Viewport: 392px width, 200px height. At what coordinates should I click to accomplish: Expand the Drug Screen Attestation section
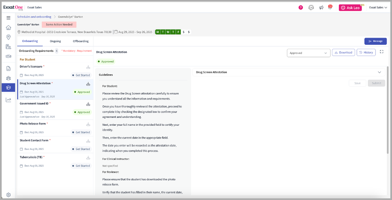pyautogui.click(x=379, y=72)
